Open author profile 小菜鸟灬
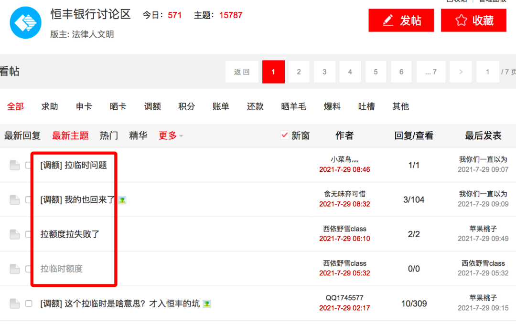This screenshot has width=516, height=324. click(x=344, y=160)
